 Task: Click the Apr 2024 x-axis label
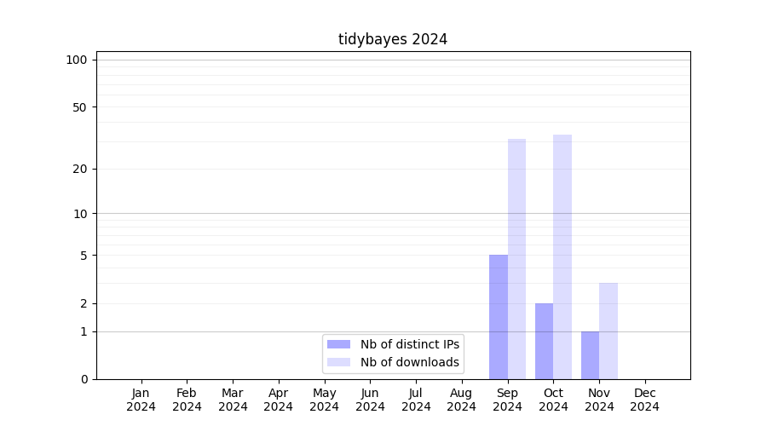pos(279,400)
